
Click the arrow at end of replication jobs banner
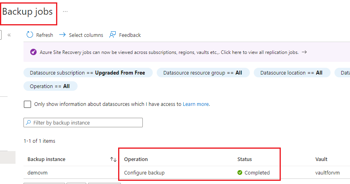[304, 52]
